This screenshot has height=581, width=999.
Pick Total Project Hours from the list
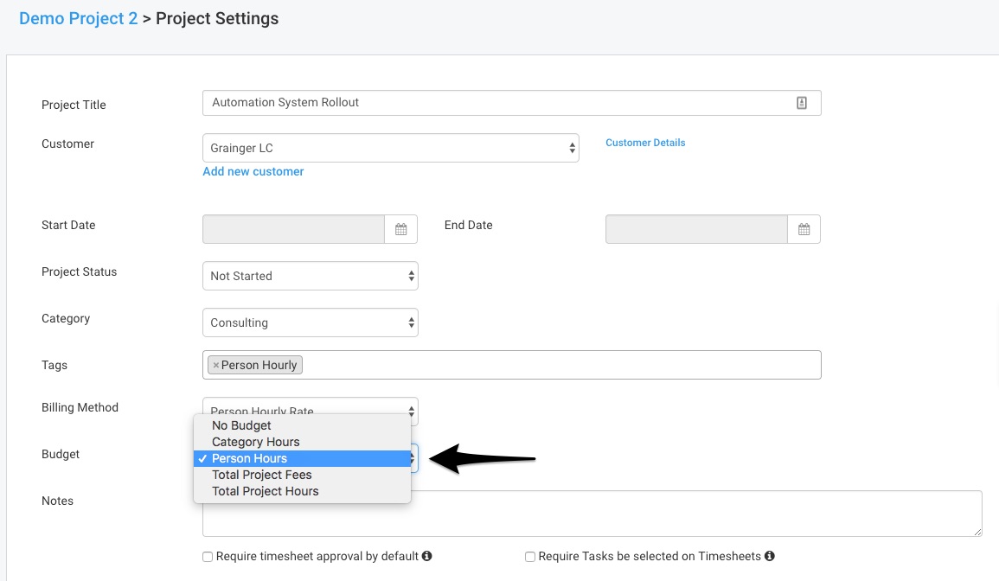(x=265, y=491)
